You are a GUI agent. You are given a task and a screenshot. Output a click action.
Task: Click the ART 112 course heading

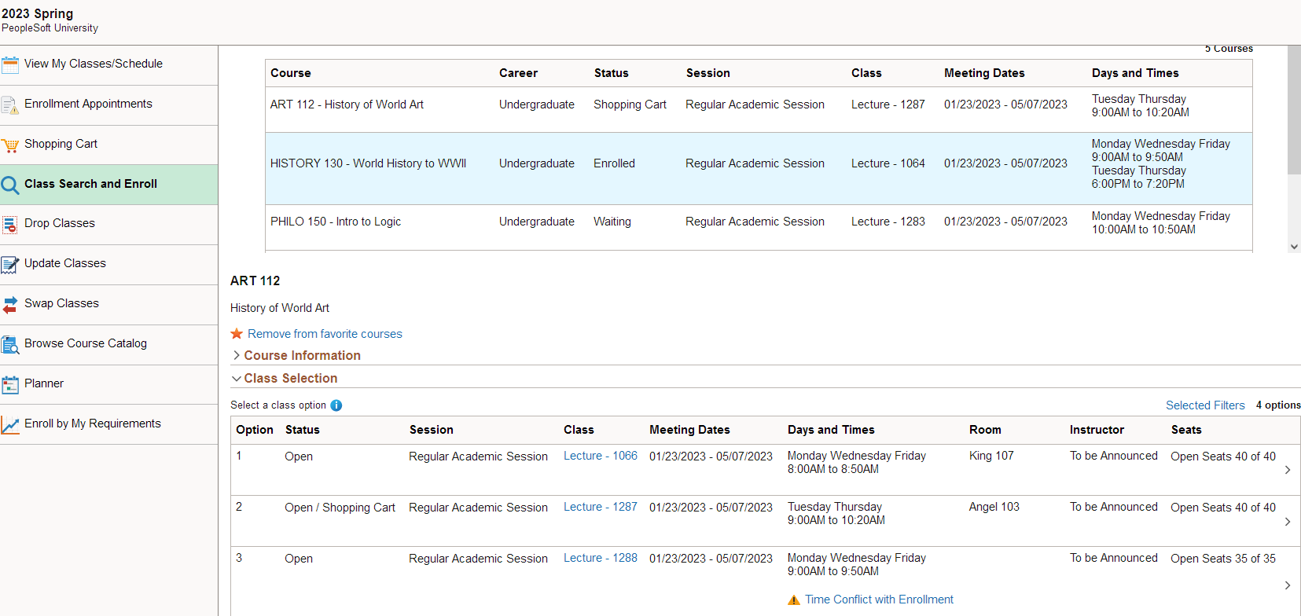pyautogui.click(x=255, y=280)
